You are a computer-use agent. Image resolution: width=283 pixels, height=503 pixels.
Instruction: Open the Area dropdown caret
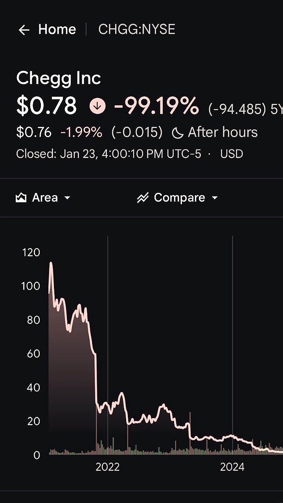coord(67,198)
